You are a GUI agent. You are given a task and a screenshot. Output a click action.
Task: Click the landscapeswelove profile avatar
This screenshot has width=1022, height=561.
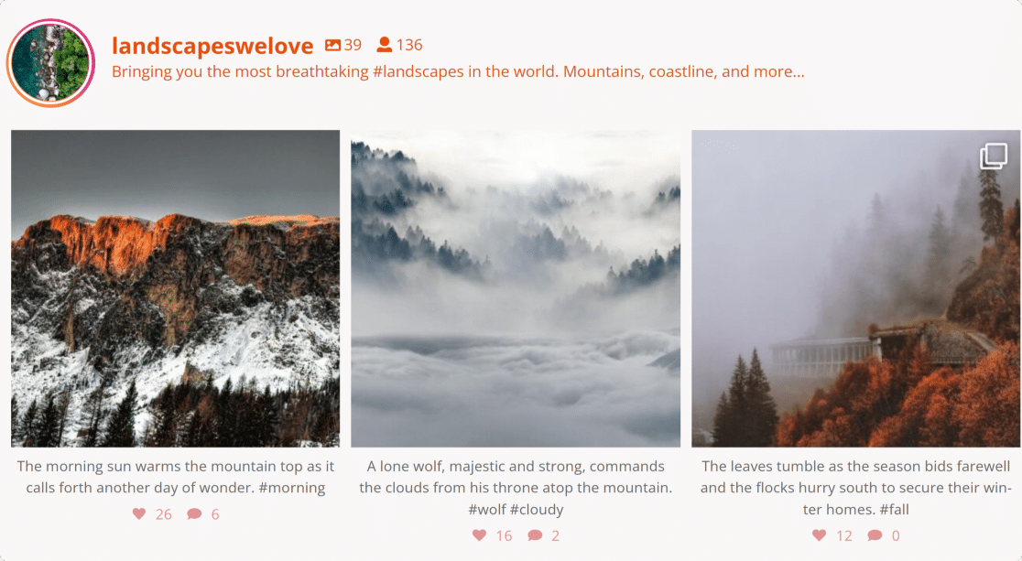tap(51, 62)
